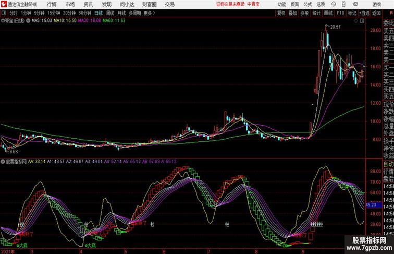Screen dimensions: 394x254
Task: Switch to the 5分钟 period tab
Action: pos(39,13)
